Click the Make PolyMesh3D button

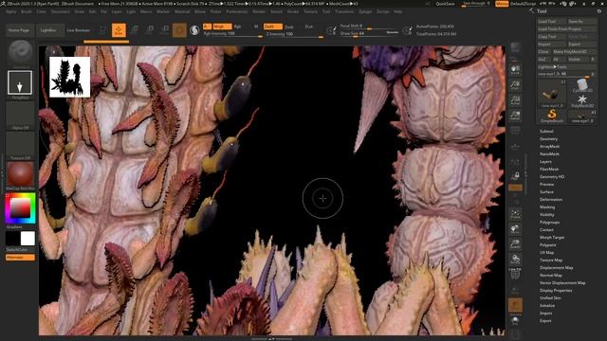[575, 52]
